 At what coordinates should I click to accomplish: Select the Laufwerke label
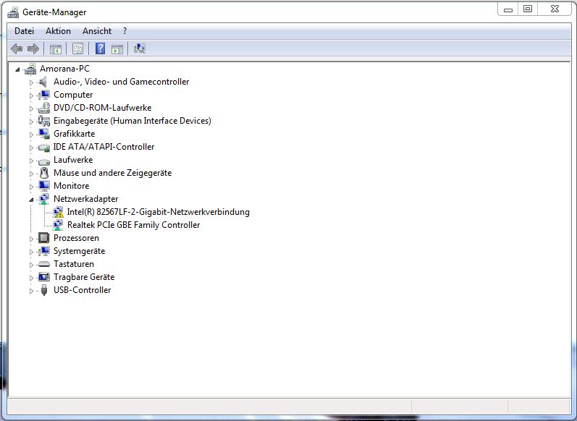[73, 160]
